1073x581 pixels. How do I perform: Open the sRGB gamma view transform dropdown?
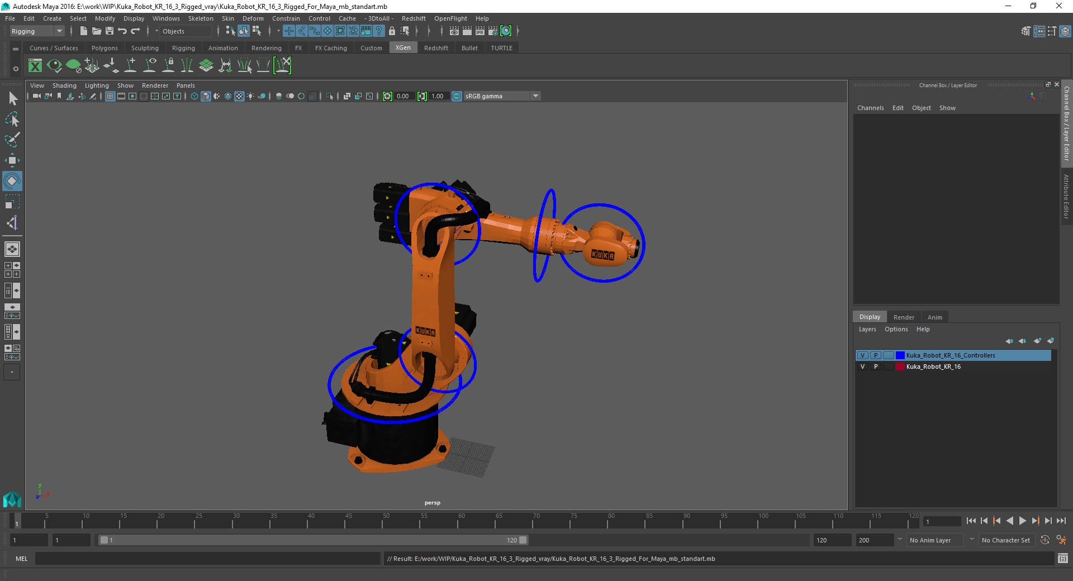[x=502, y=96]
